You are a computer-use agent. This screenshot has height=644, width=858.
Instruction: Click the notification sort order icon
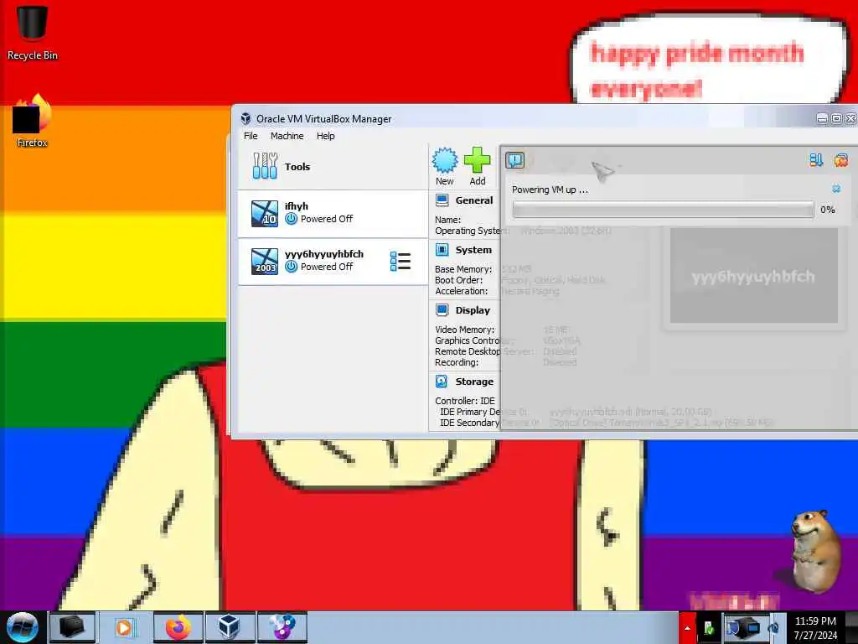[816, 160]
